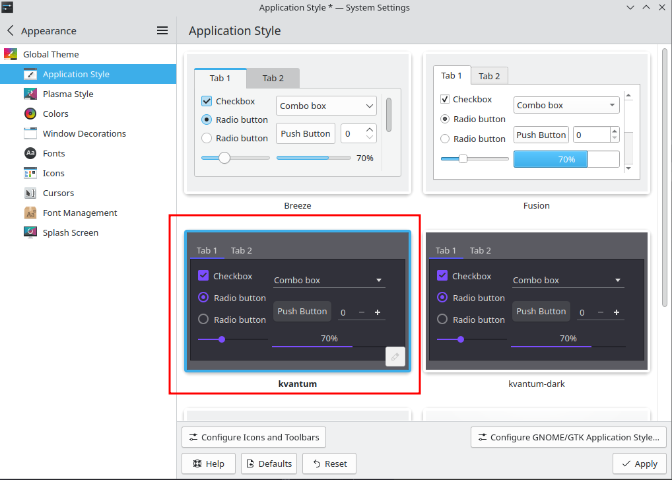Click the vertical scrollbar of the style list
The image size is (672, 480).
tap(665, 178)
